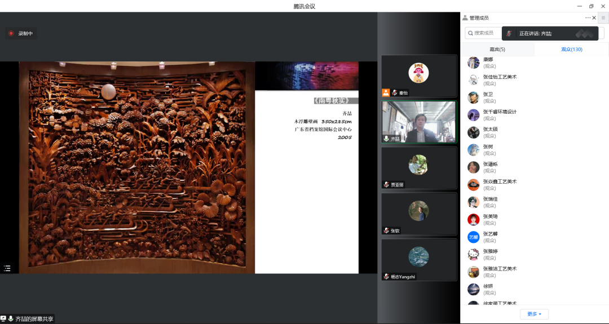Open the three-dot options in member panel
This screenshot has width=609, height=324.
pyautogui.click(x=588, y=18)
